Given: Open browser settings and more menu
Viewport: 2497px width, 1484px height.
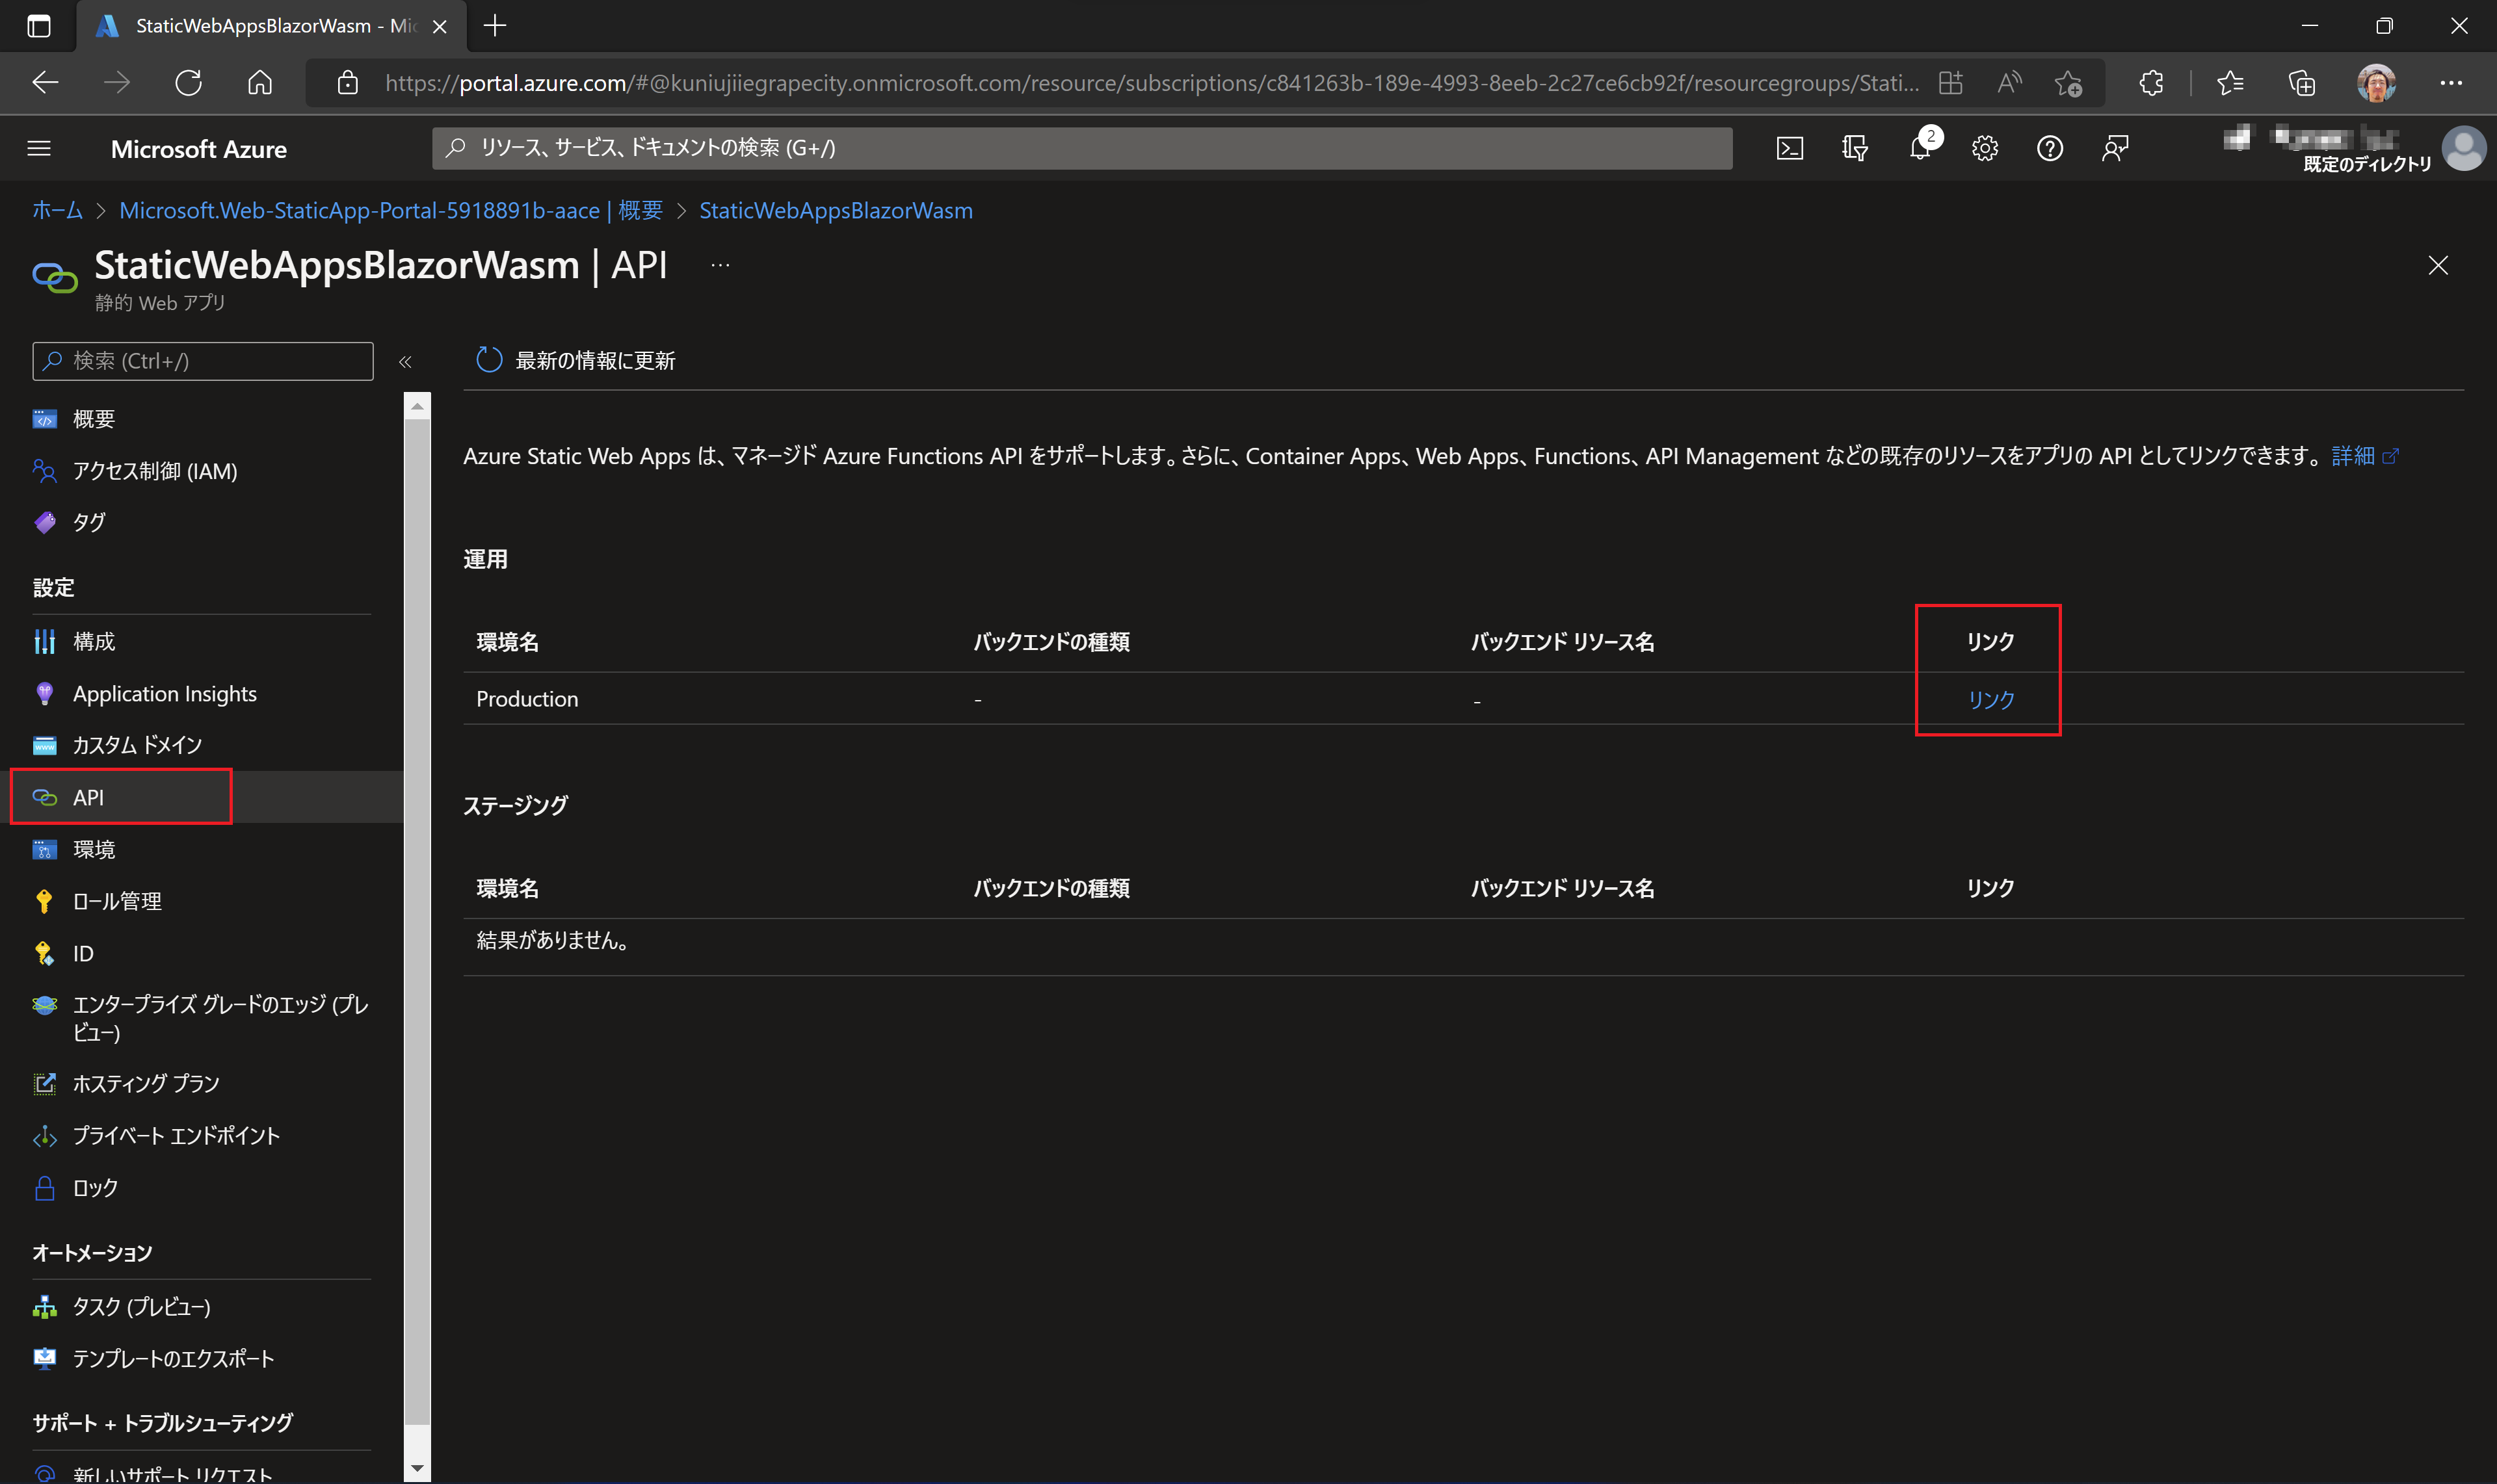Looking at the screenshot, I should click(x=2450, y=83).
